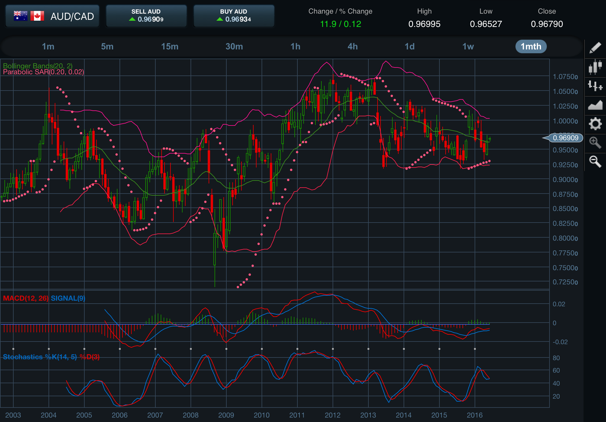Click the current price marker 0.96909

tap(565, 138)
